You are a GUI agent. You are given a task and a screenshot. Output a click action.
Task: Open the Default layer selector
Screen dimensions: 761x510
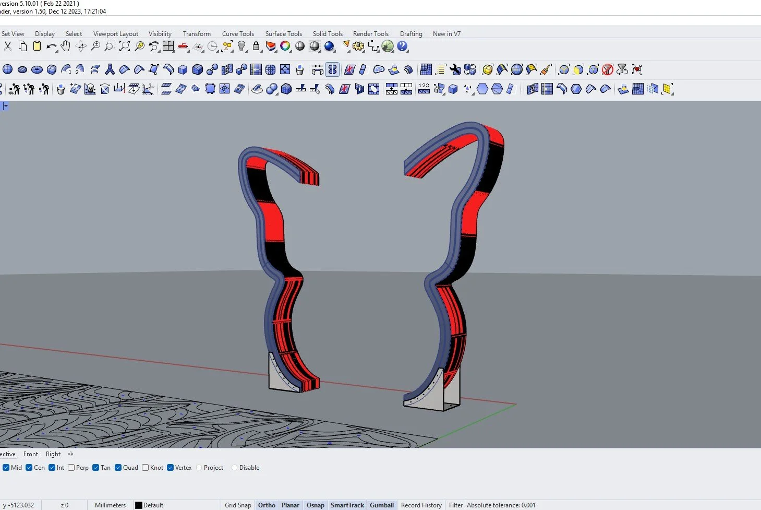153,505
